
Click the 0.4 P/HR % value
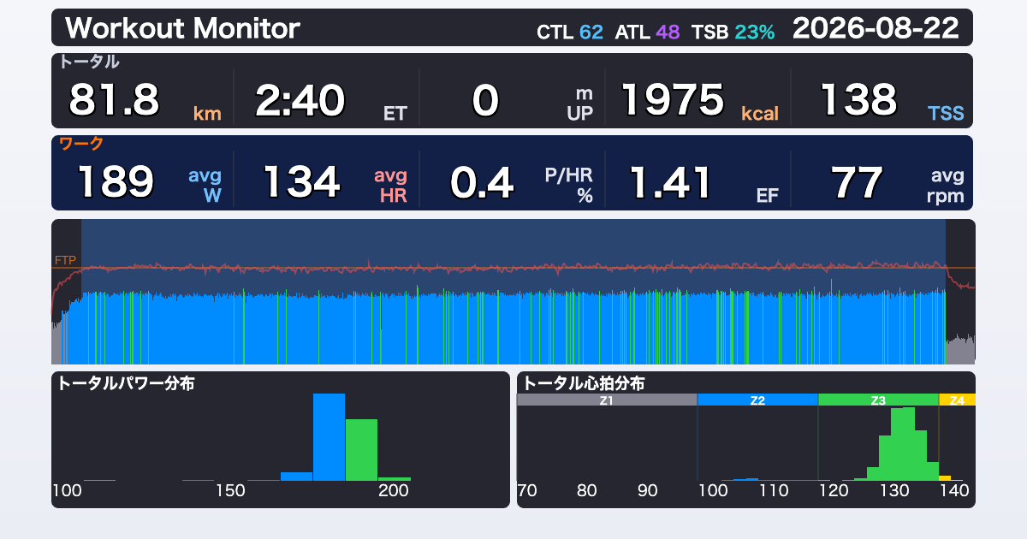click(522, 181)
